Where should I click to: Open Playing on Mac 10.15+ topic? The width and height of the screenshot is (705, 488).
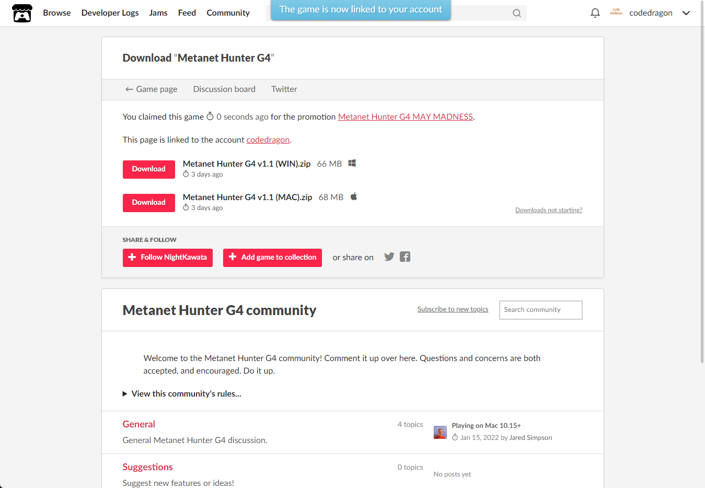pos(487,426)
